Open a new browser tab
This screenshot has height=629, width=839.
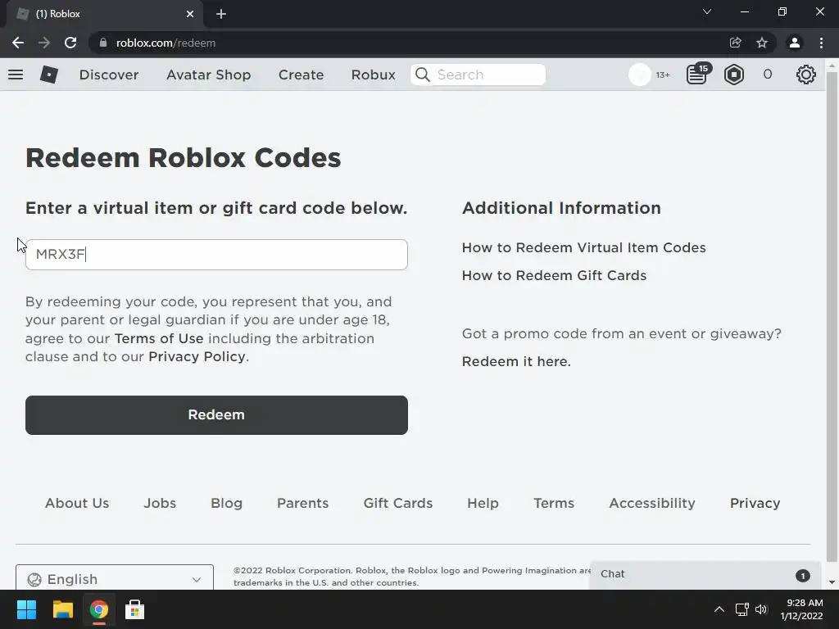pyautogui.click(x=221, y=14)
